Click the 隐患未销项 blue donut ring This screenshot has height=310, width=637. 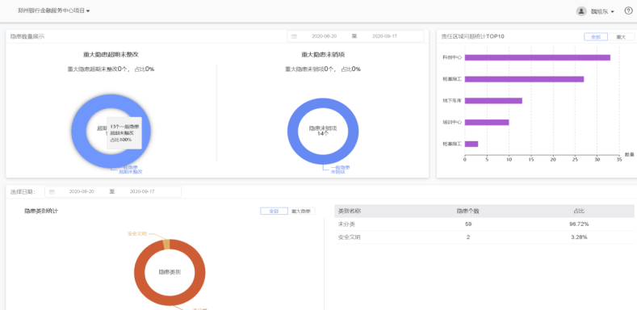(323, 104)
